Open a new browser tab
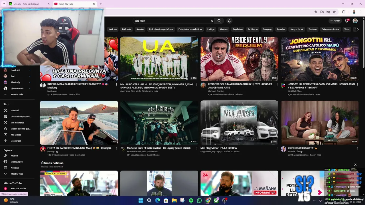The height and width of the screenshot is (205, 365). pos(101,4)
